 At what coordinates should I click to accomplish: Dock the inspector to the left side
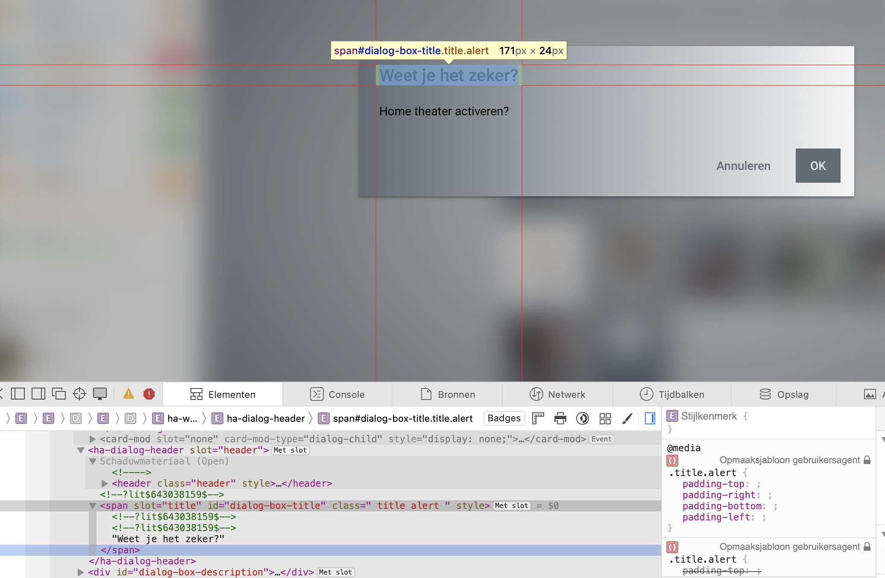click(18, 394)
